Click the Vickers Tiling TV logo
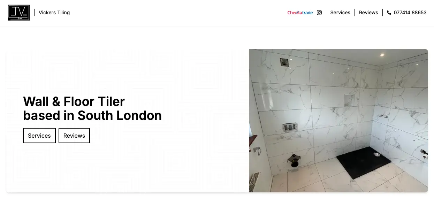 pyautogui.click(x=19, y=13)
